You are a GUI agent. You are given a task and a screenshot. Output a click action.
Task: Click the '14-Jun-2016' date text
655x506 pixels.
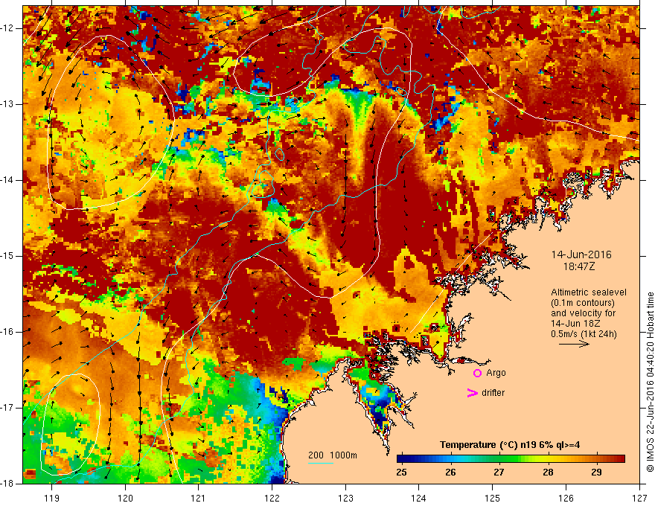pos(581,254)
